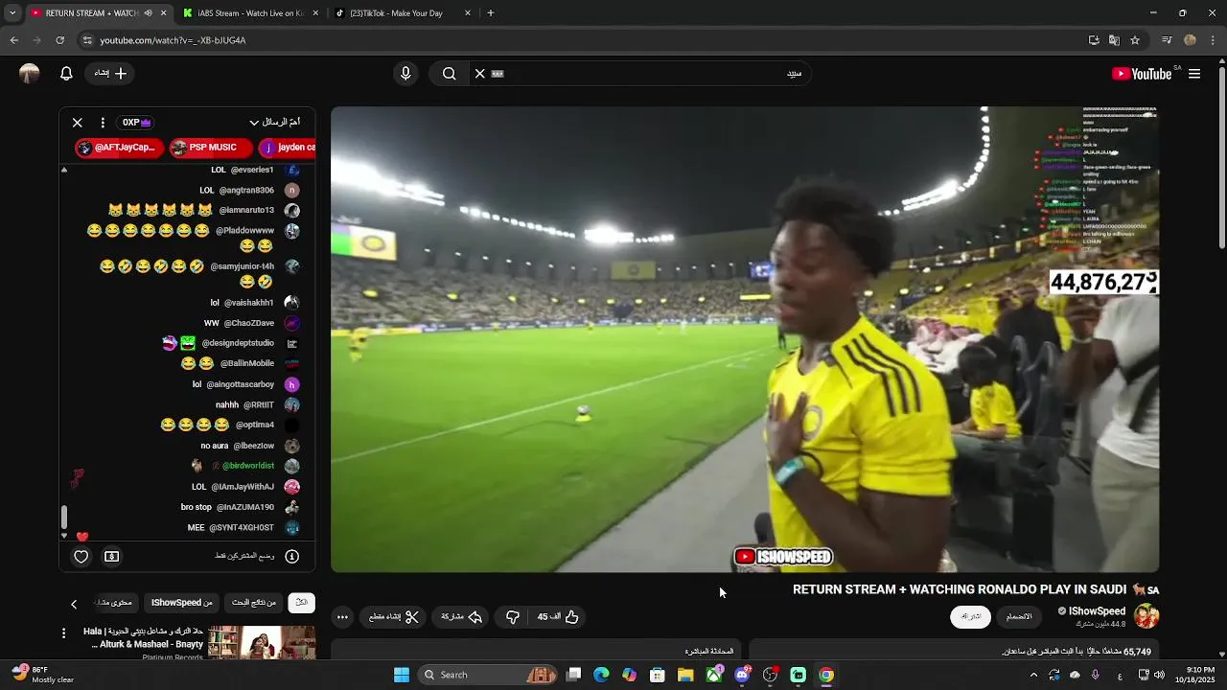The image size is (1227, 690).
Task: Open the Create plus button
Action: click(110, 74)
